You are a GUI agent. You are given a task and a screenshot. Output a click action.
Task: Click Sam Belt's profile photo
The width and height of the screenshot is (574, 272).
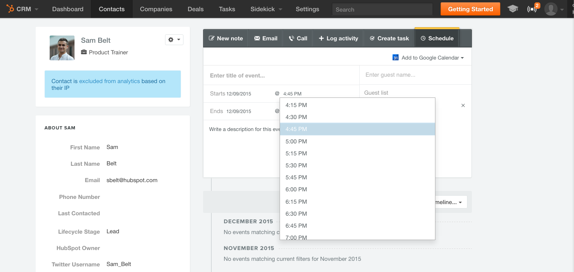click(x=62, y=48)
